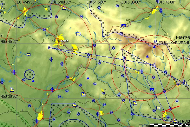Click the yellow L-shaped icon beside 01 KQCE label

pyautogui.click(x=175, y=120)
